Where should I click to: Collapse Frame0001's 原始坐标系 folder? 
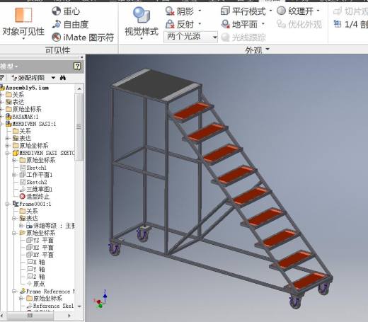14,233
